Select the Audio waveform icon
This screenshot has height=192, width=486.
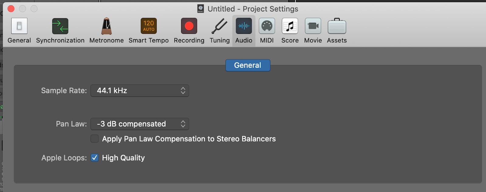click(x=244, y=26)
